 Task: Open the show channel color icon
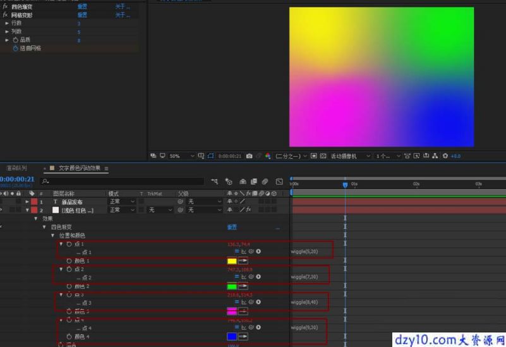click(x=268, y=156)
